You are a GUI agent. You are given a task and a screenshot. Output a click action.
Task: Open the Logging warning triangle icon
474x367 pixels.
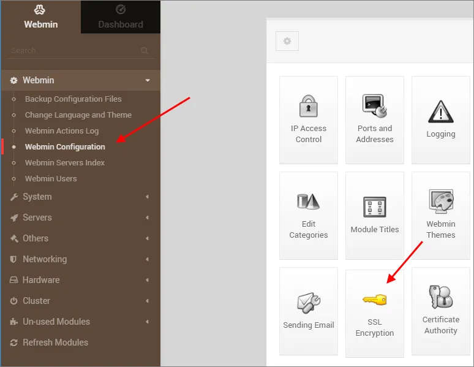tap(441, 112)
